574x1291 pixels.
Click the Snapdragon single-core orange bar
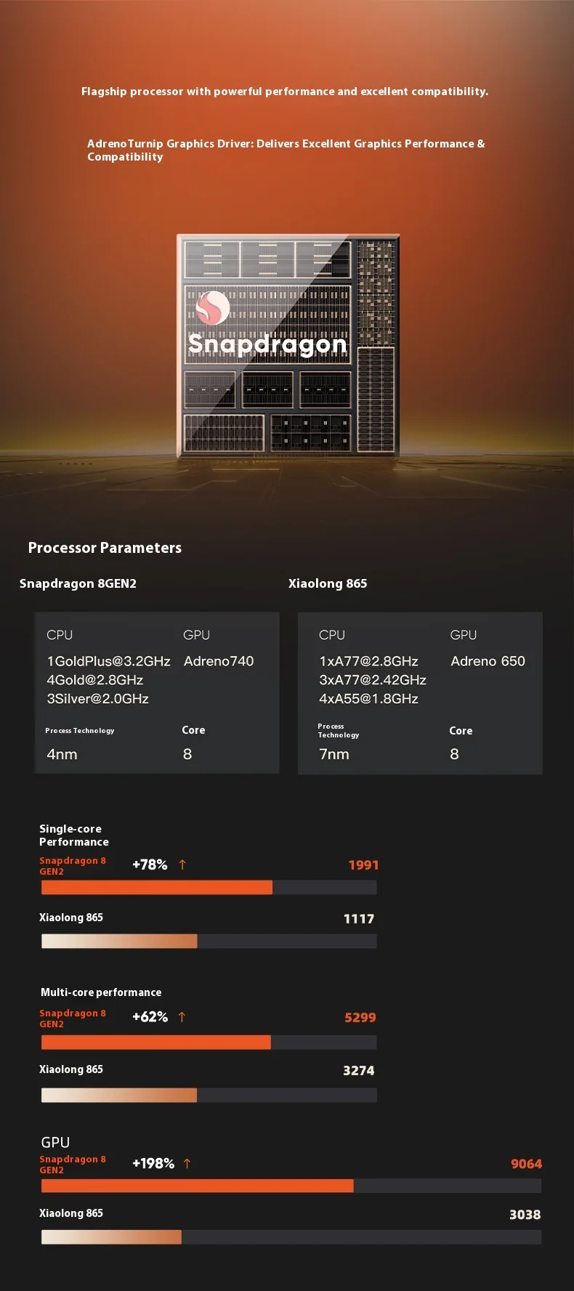[x=157, y=887]
